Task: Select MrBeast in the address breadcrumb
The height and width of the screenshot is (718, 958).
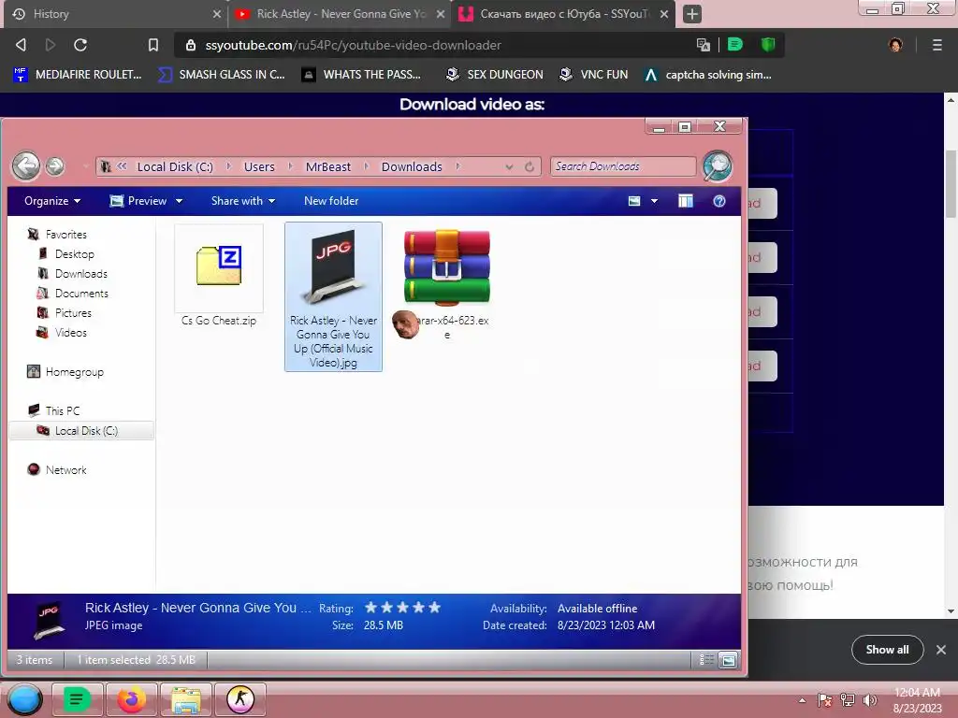Action: pos(328,166)
